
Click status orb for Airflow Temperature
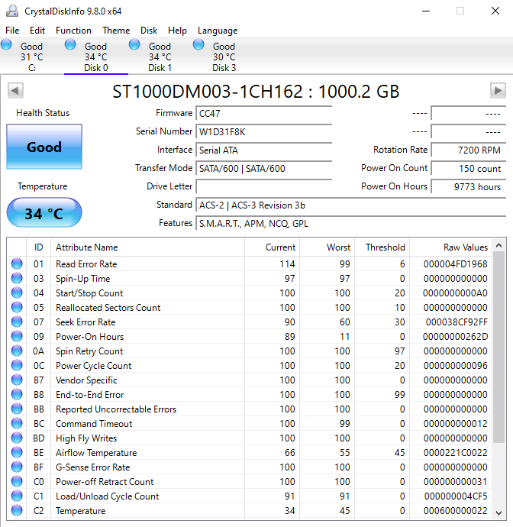(x=17, y=452)
